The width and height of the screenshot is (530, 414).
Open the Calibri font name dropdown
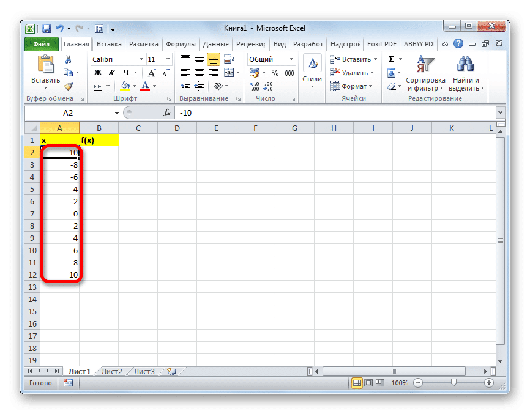tap(141, 59)
